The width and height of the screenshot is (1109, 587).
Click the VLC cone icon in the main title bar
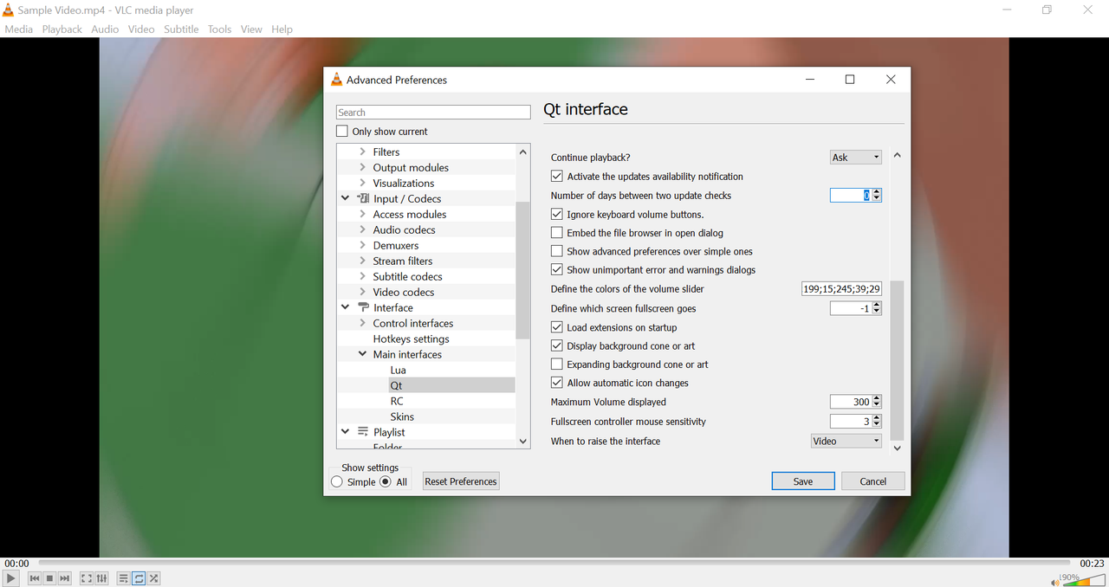pyautogui.click(x=9, y=10)
